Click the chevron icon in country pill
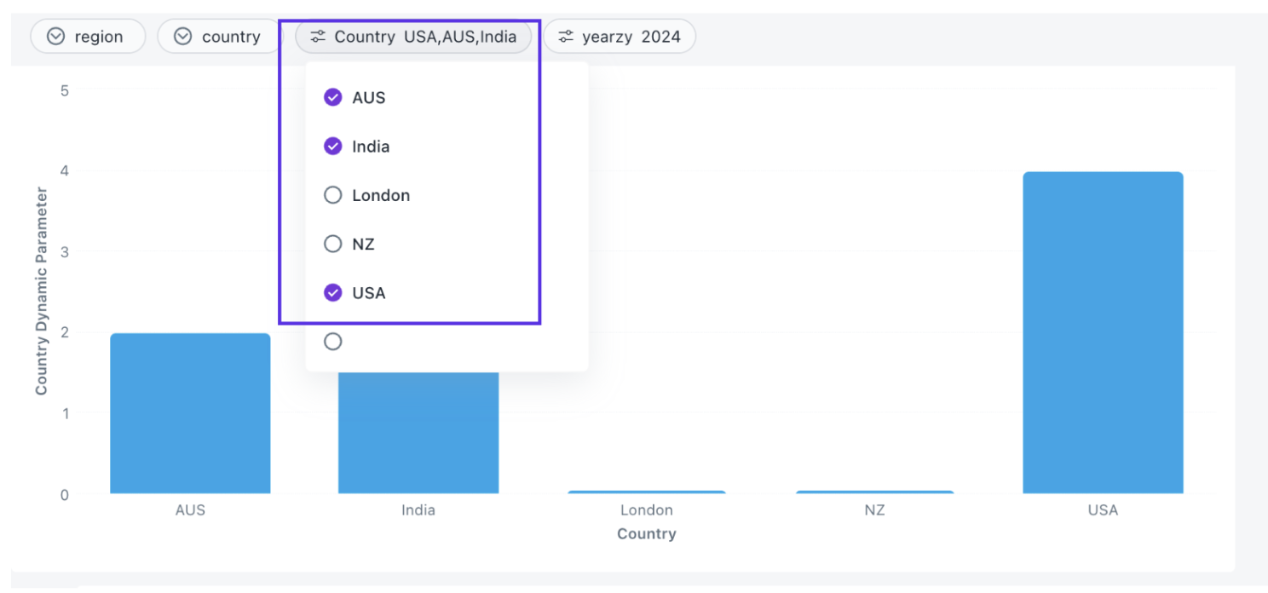Screen dimensions: 1268x593 (182, 37)
